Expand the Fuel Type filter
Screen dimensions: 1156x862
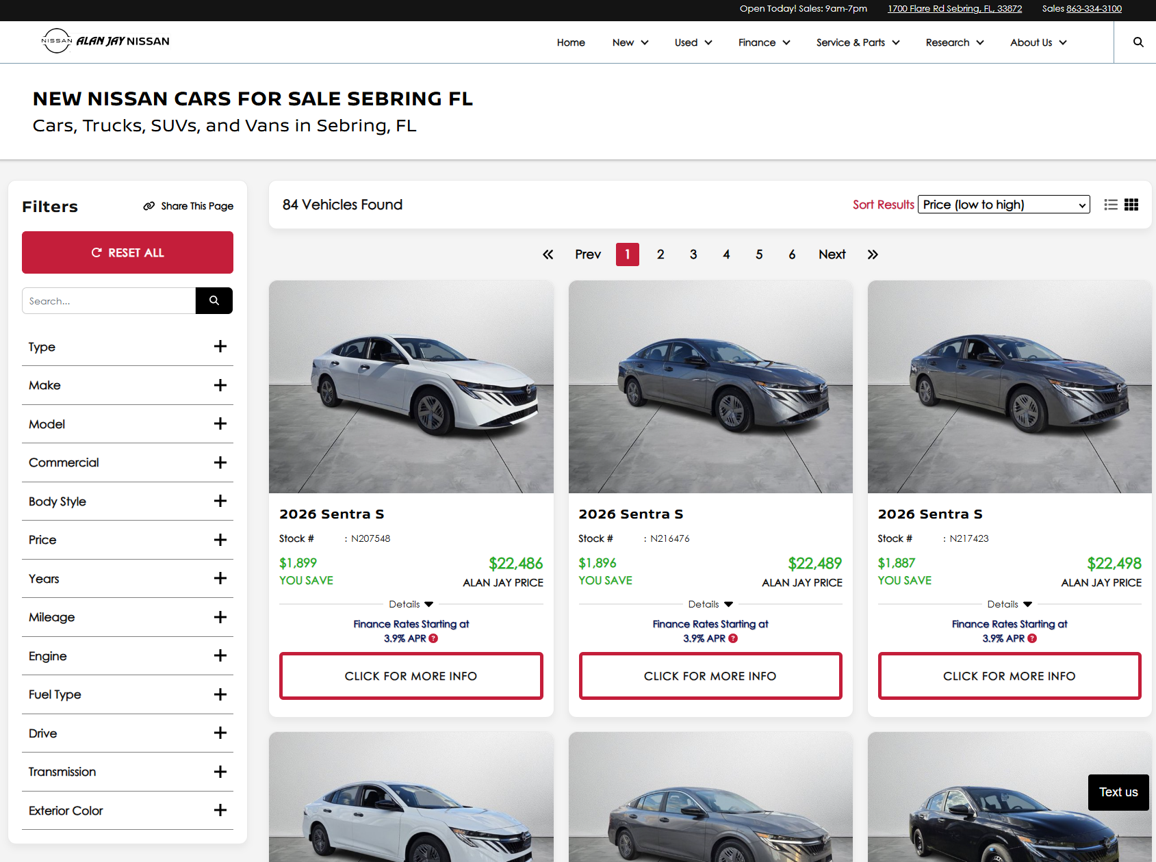[x=127, y=694]
